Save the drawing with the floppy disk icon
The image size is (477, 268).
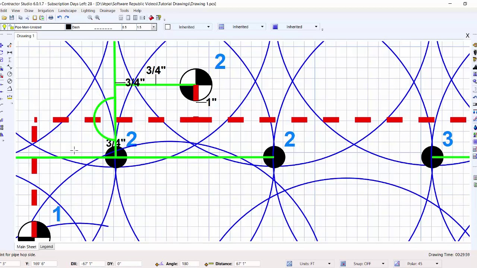click(12, 18)
